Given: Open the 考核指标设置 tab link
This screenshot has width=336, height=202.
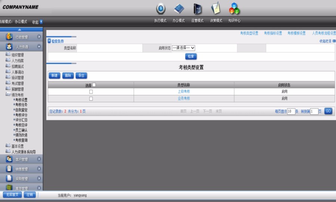Looking at the screenshot, I should coord(273,33).
